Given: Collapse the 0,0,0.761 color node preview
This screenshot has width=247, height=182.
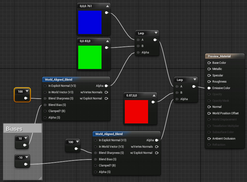Looking at the screenshot, I should [x=107, y=6].
